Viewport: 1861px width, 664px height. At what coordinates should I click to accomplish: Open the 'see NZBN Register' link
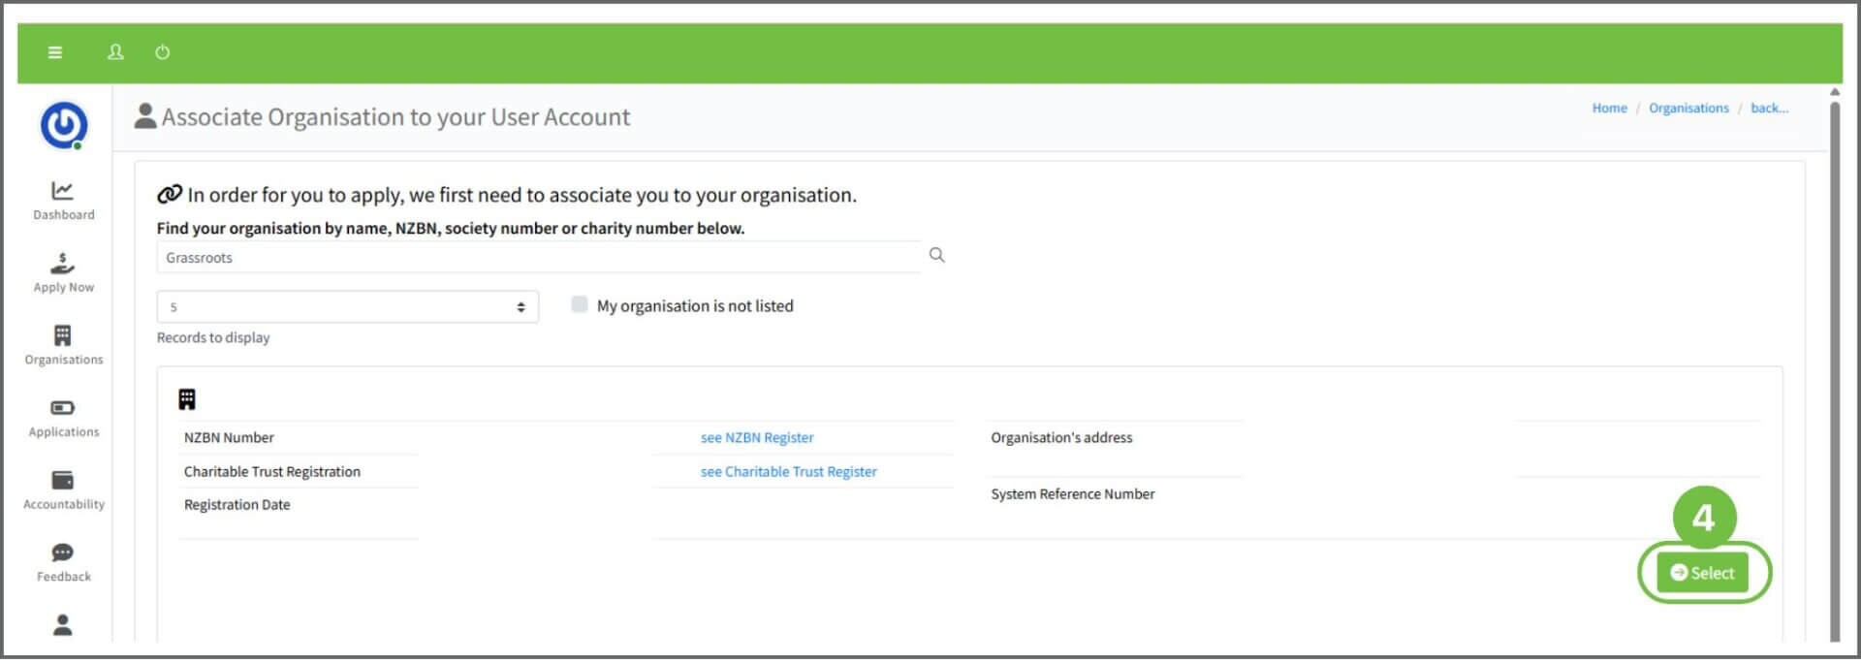[x=757, y=438]
